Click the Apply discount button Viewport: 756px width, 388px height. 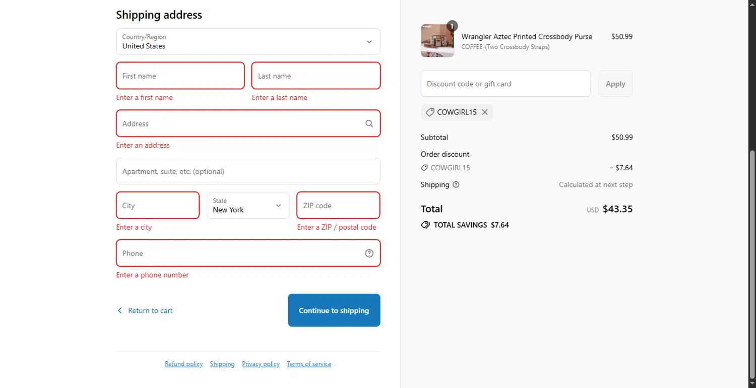click(615, 84)
